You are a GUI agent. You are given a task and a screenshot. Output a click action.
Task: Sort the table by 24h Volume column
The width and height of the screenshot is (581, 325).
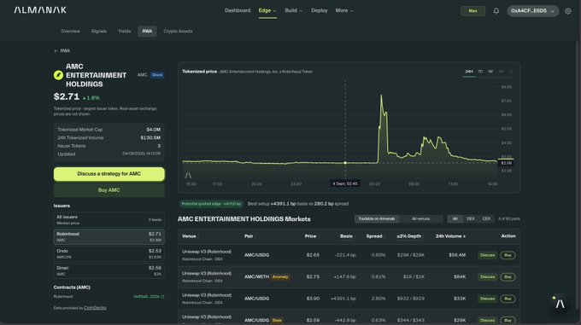(x=450, y=236)
